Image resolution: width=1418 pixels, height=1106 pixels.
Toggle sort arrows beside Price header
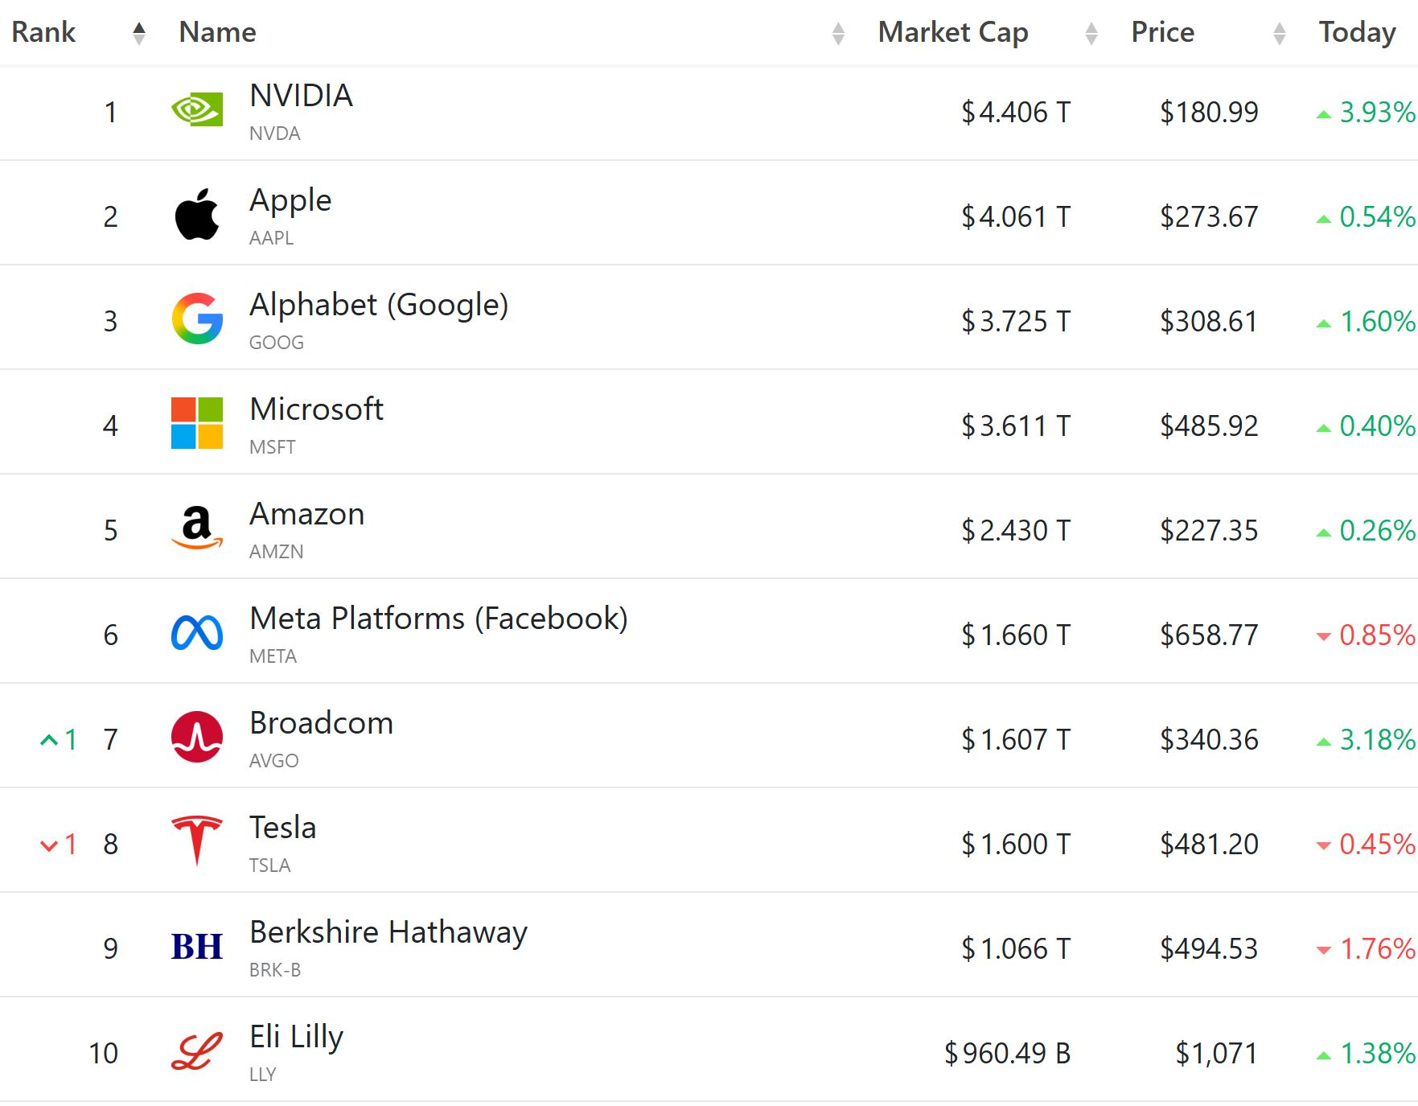1280,33
